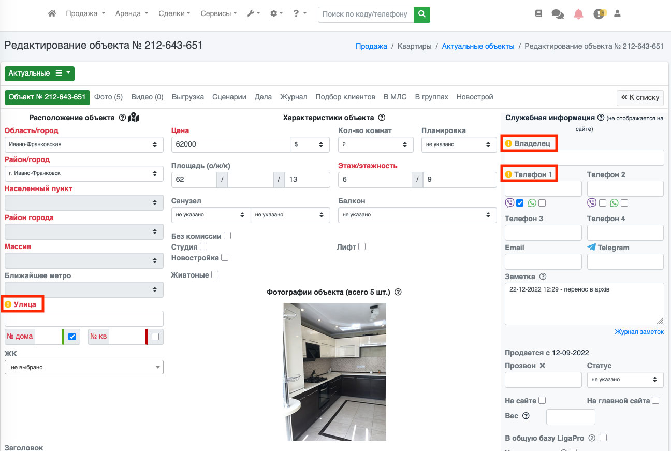671x451 pixels.
Task: Expand the Балкон dropdown
Action: point(417,215)
